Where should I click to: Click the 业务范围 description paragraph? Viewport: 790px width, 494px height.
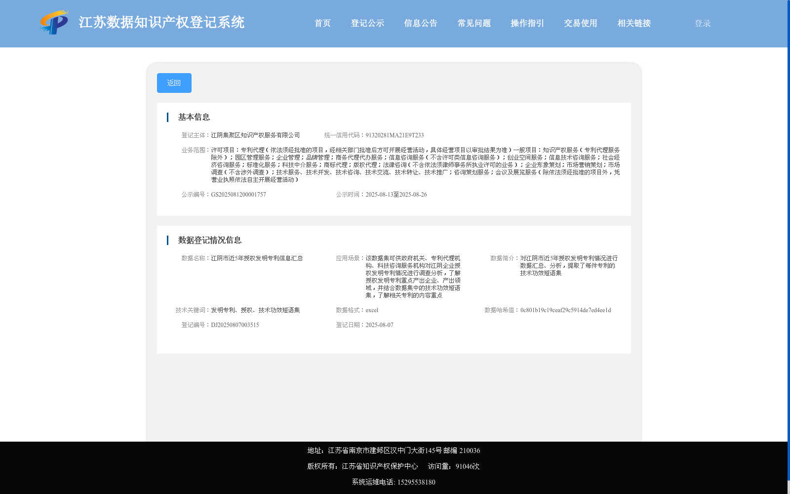415,165
